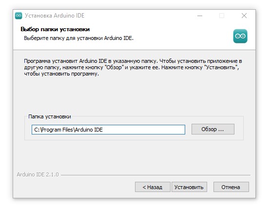Click the Папка установки group label
Image resolution: width=271 pixels, height=211 pixels.
click(x=50, y=116)
